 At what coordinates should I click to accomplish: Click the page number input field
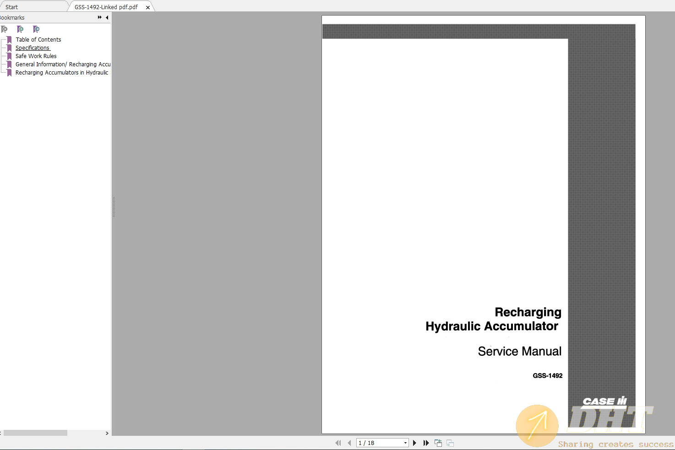[379, 443]
